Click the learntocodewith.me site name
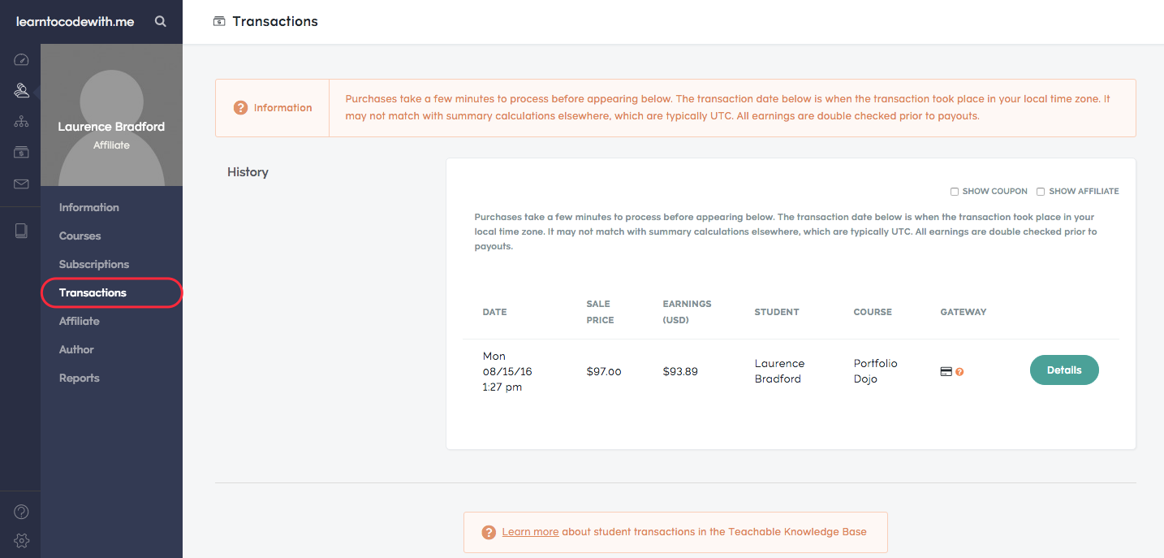This screenshot has height=558, width=1164. coord(75,22)
